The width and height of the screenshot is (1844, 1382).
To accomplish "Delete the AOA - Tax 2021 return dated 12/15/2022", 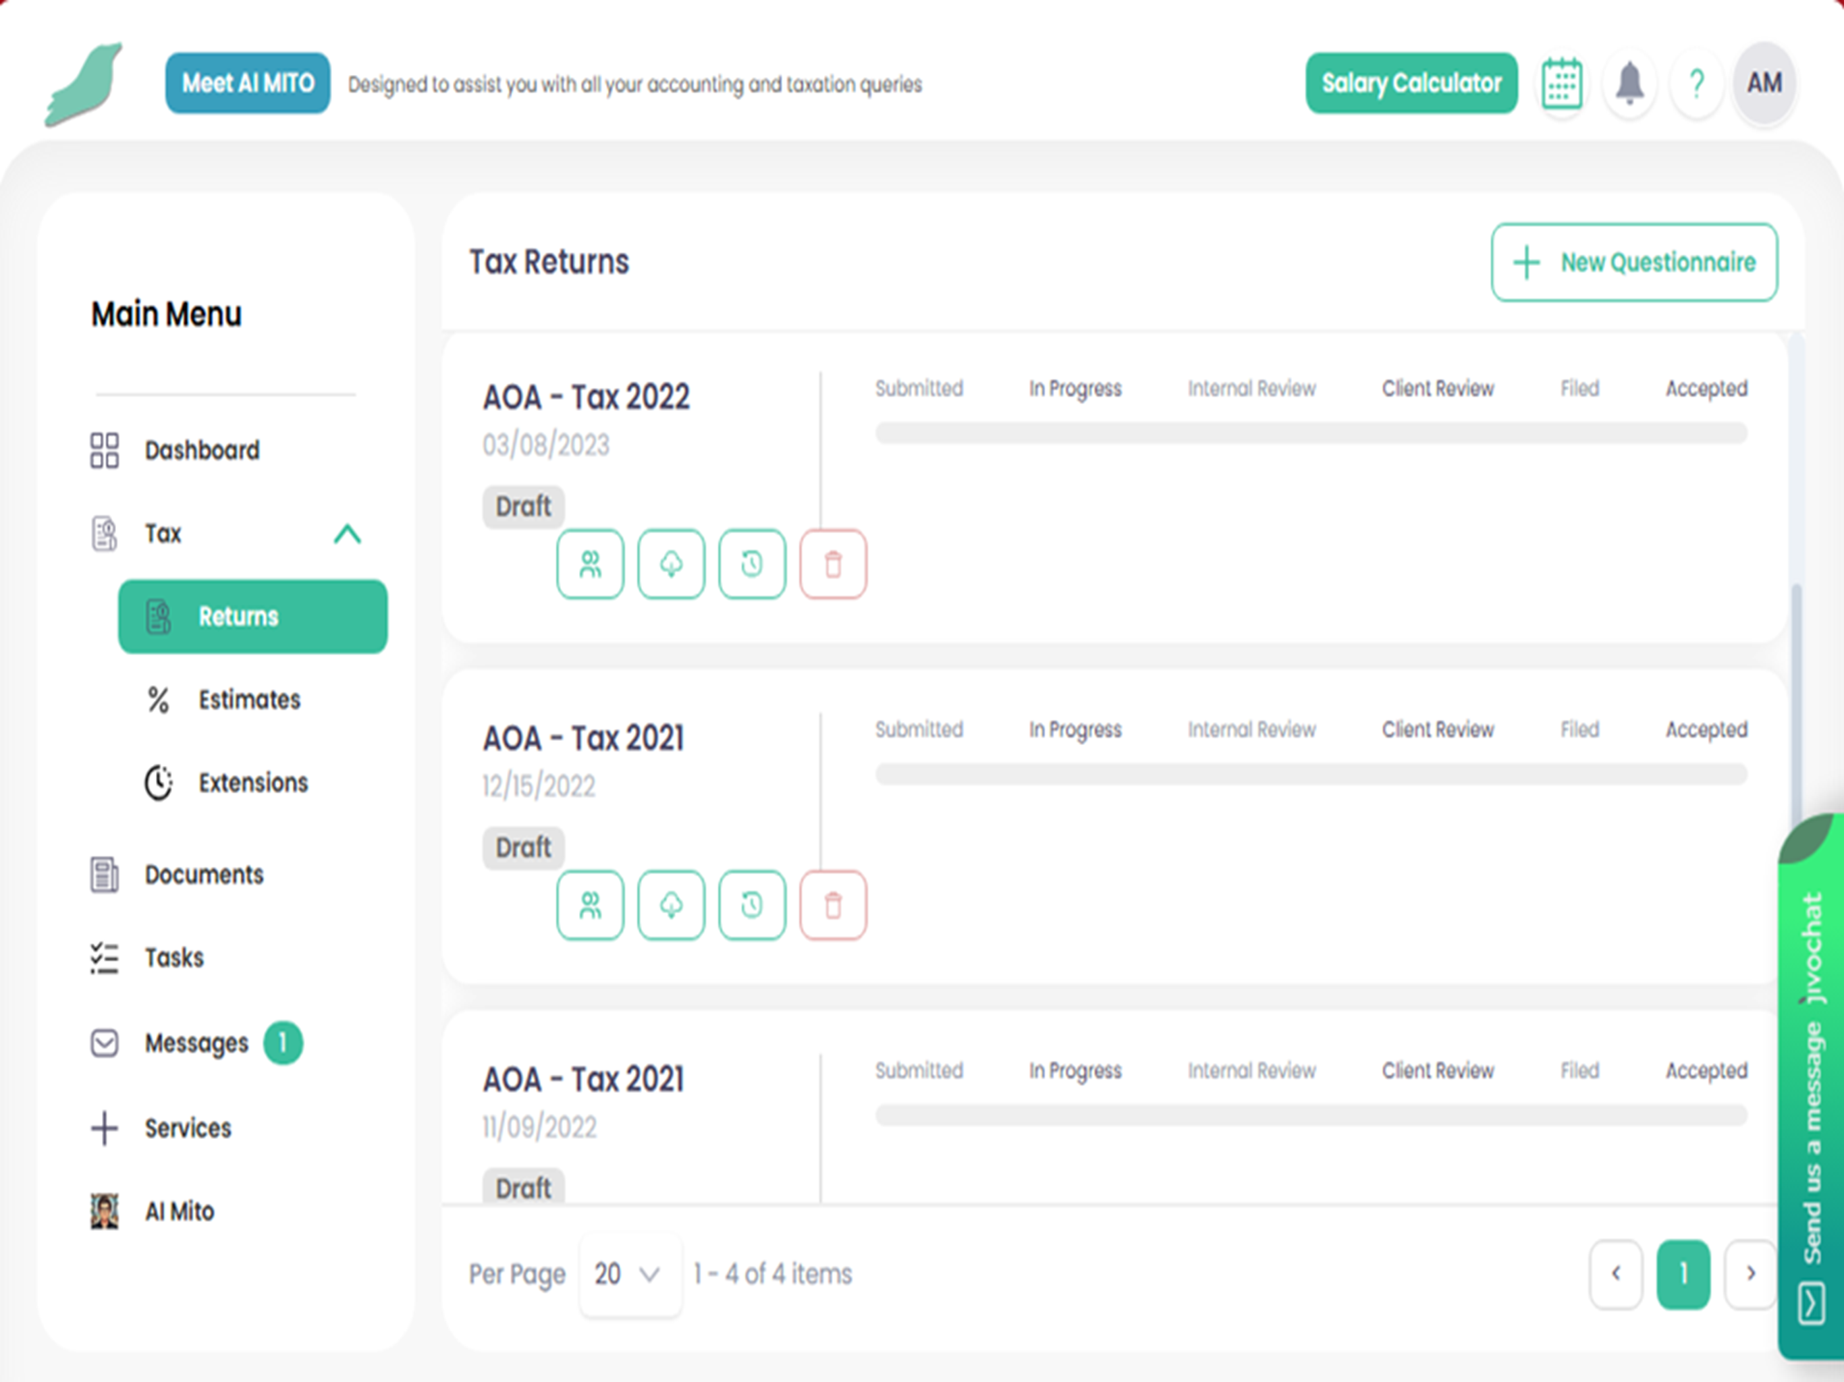I will [833, 905].
